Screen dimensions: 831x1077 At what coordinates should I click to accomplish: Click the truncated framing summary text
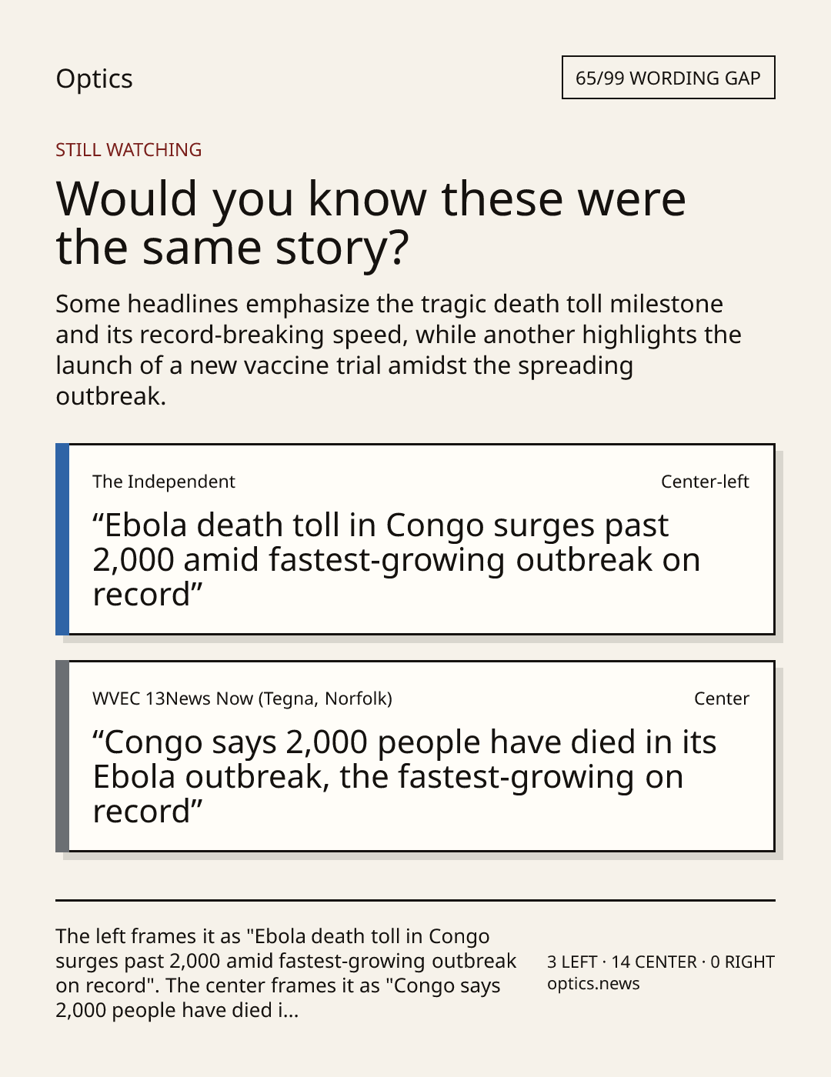click(x=286, y=973)
